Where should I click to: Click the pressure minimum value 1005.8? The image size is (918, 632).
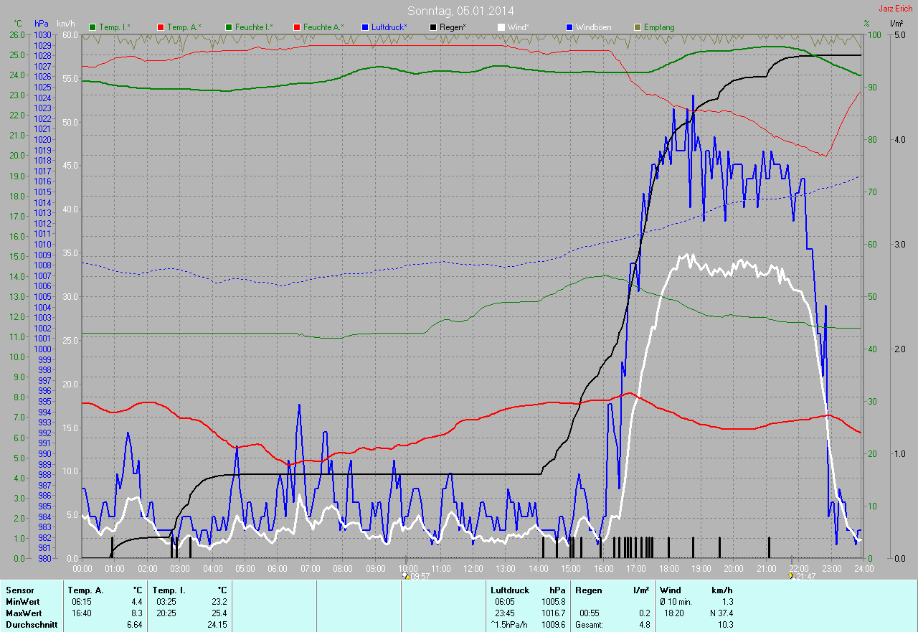(x=554, y=601)
